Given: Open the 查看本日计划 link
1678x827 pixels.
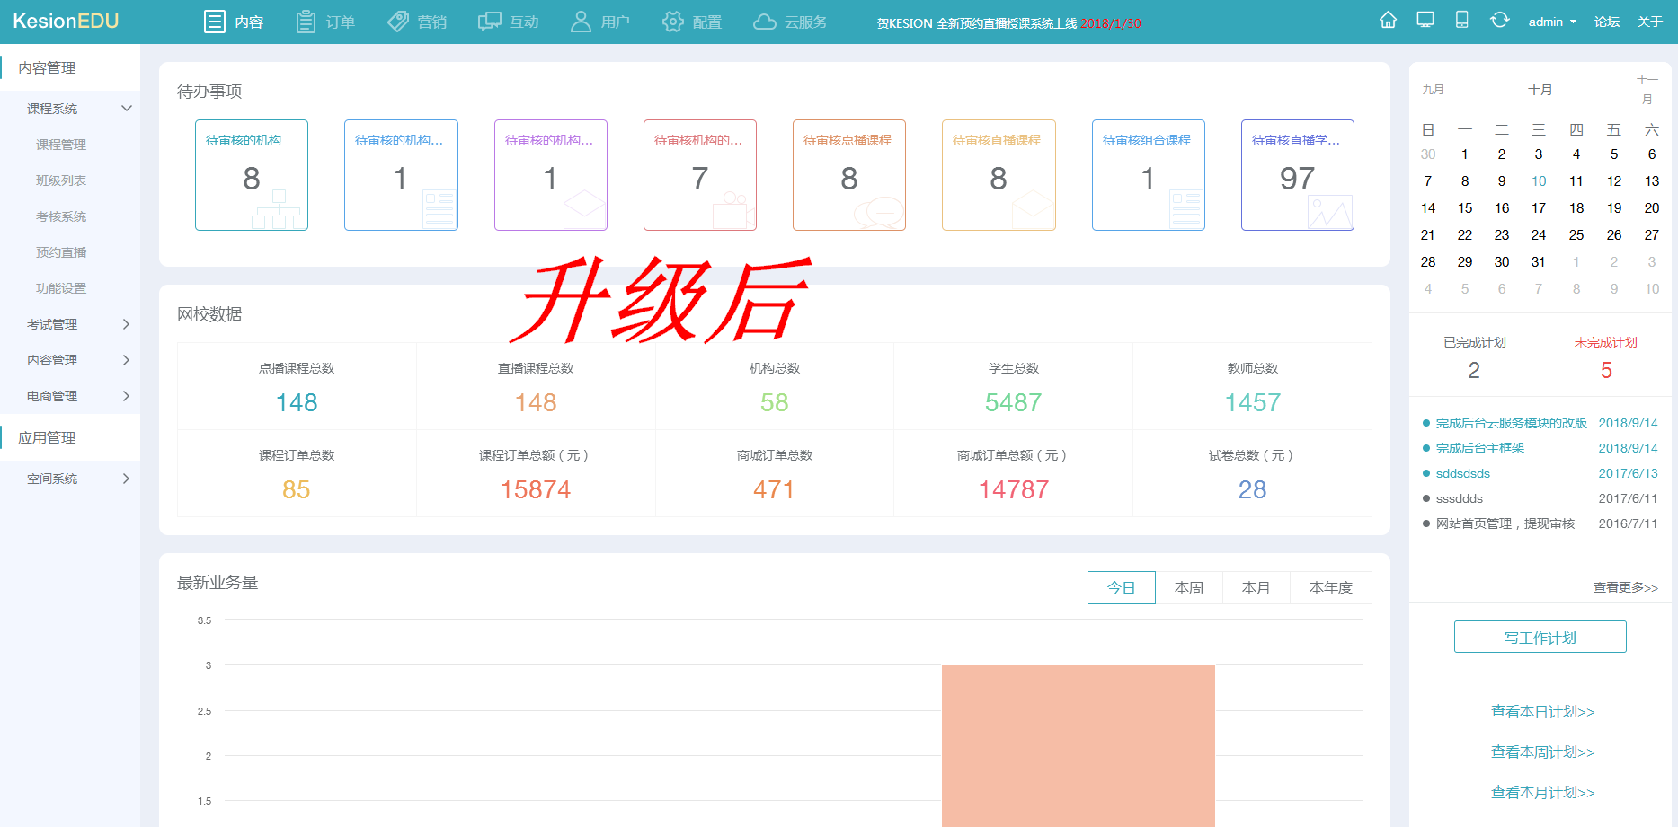Looking at the screenshot, I should point(1541,711).
